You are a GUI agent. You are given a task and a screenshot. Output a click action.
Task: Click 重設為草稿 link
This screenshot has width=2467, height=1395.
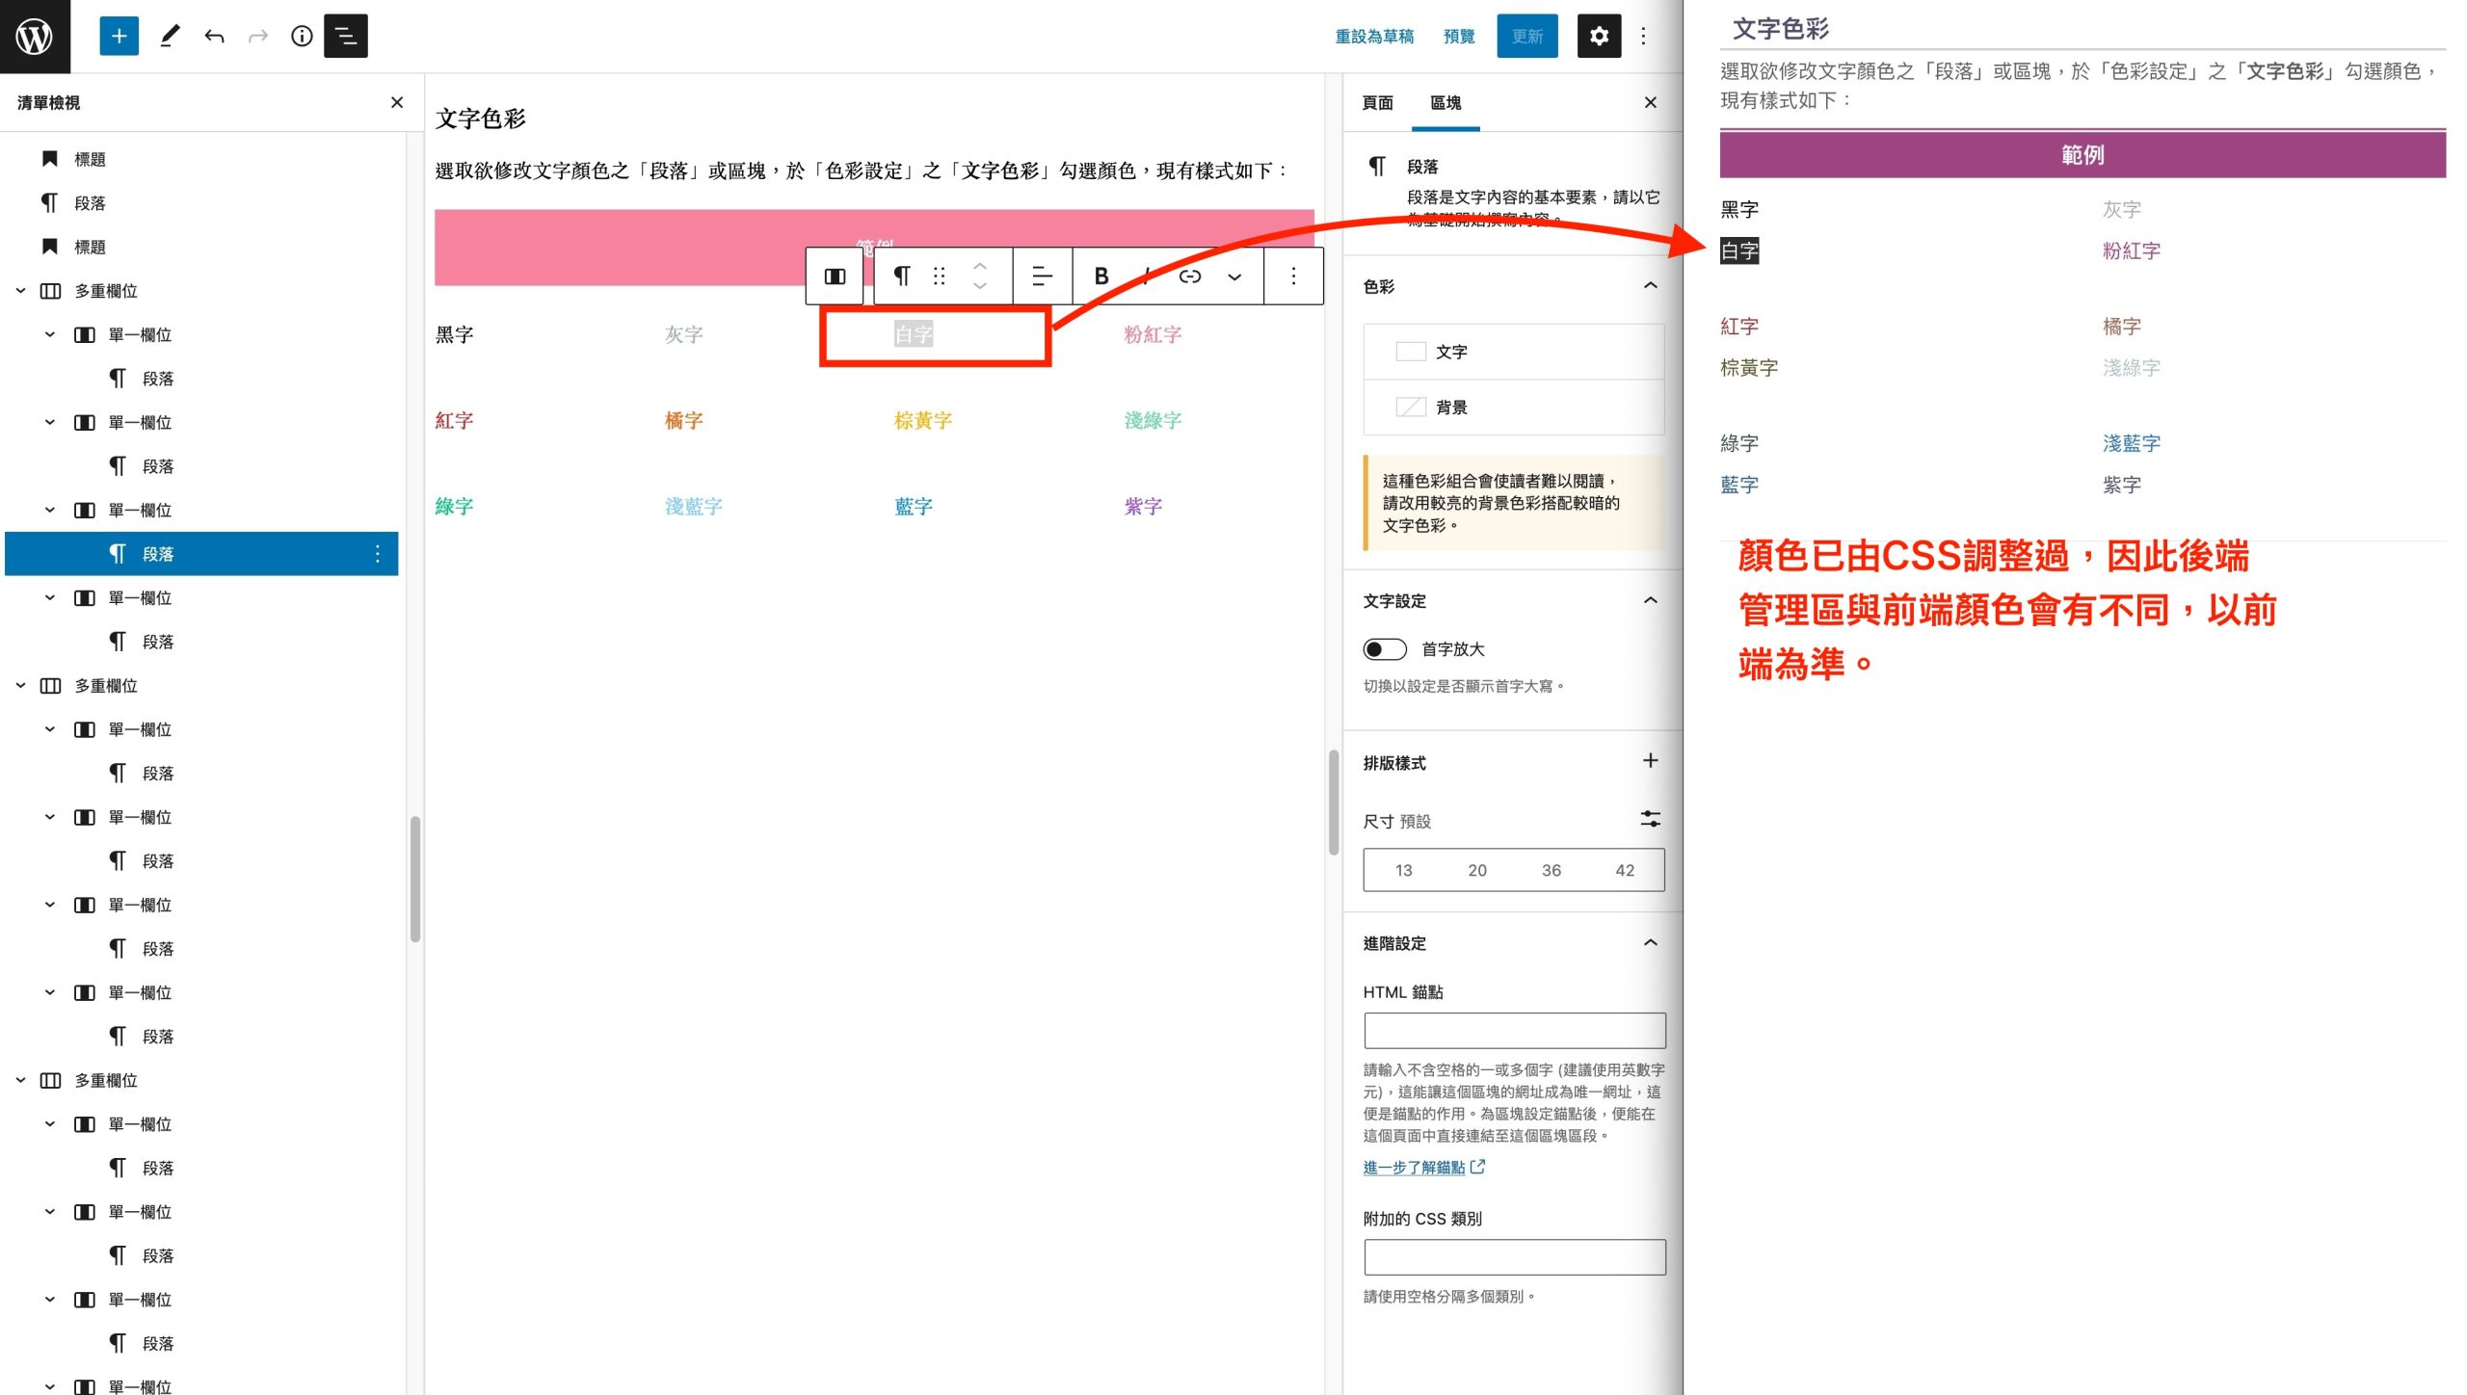(1374, 37)
